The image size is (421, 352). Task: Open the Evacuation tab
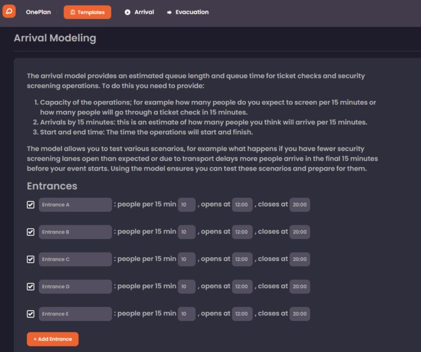coord(187,12)
